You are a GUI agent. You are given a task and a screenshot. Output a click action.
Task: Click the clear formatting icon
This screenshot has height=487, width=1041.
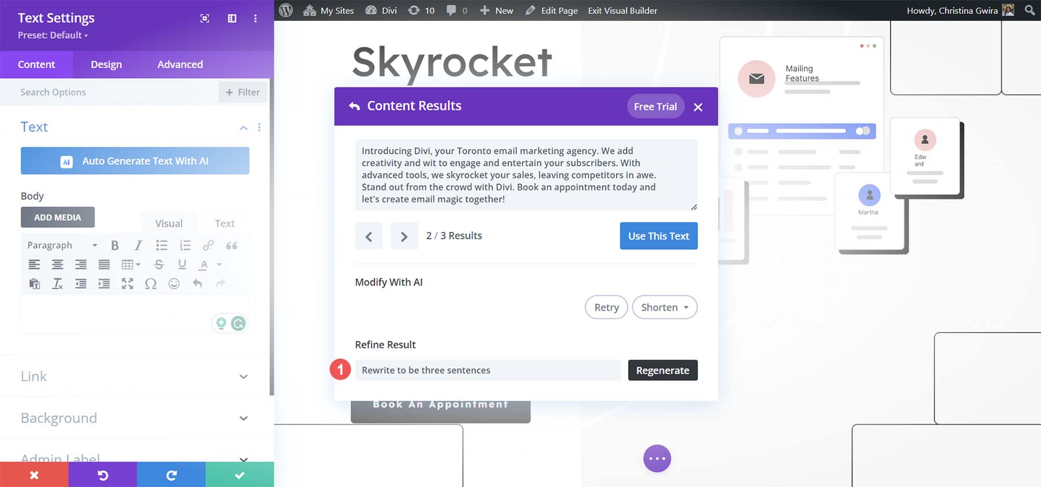click(58, 283)
